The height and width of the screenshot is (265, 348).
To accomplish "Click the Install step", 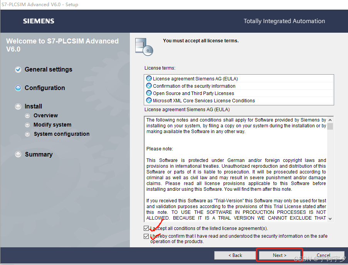I will [x=33, y=107].
